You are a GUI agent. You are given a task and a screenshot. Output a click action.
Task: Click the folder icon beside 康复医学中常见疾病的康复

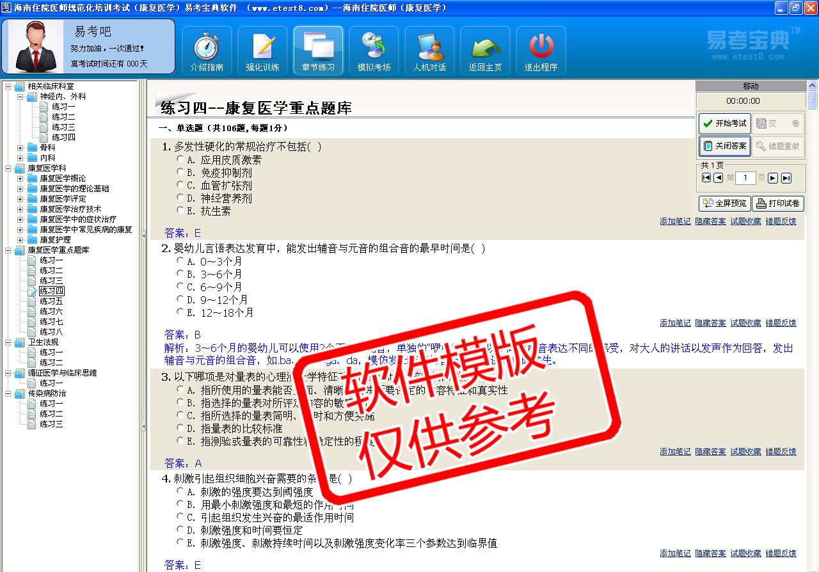33,230
